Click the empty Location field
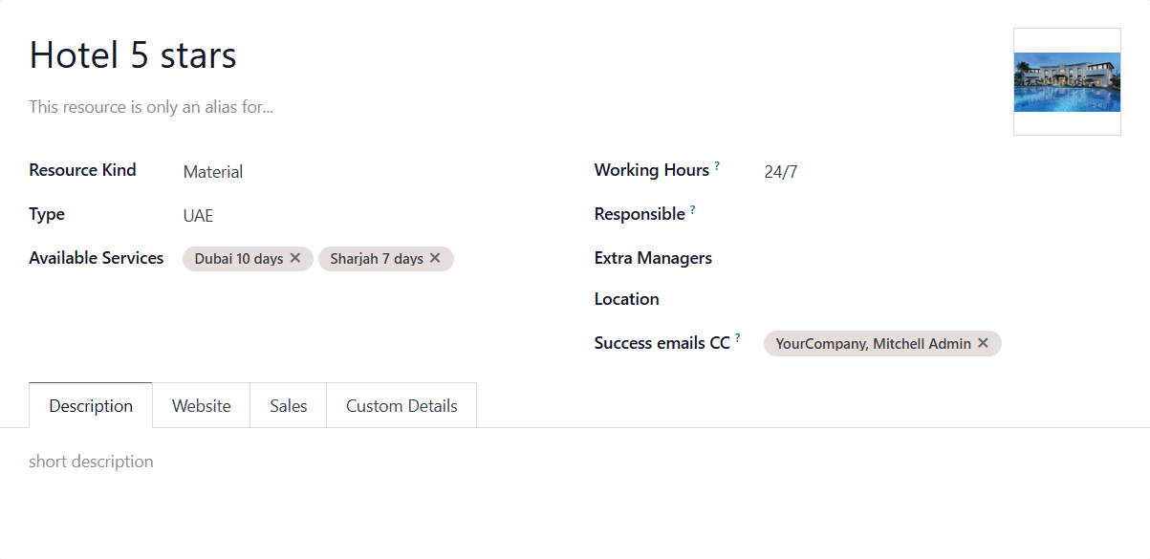This screenshot has width=1150, height=559. click(942, 300)
